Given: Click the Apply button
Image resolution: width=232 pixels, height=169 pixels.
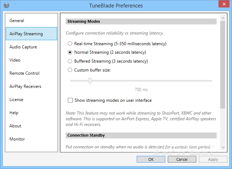Looking at the screenshot, I should click(213, 159).
